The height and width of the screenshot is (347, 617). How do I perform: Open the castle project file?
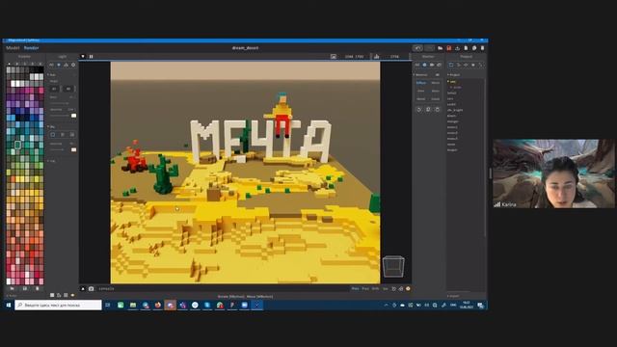[x=451, y=104]
